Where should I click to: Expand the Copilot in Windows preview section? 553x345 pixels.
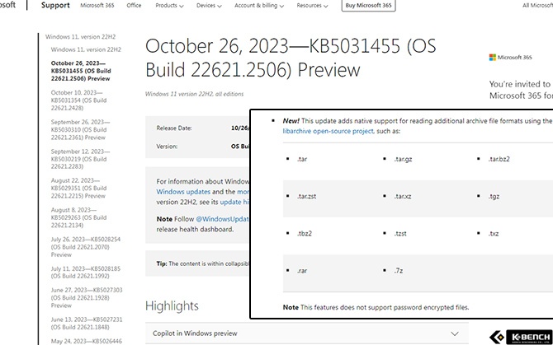(x=196, y=333)
